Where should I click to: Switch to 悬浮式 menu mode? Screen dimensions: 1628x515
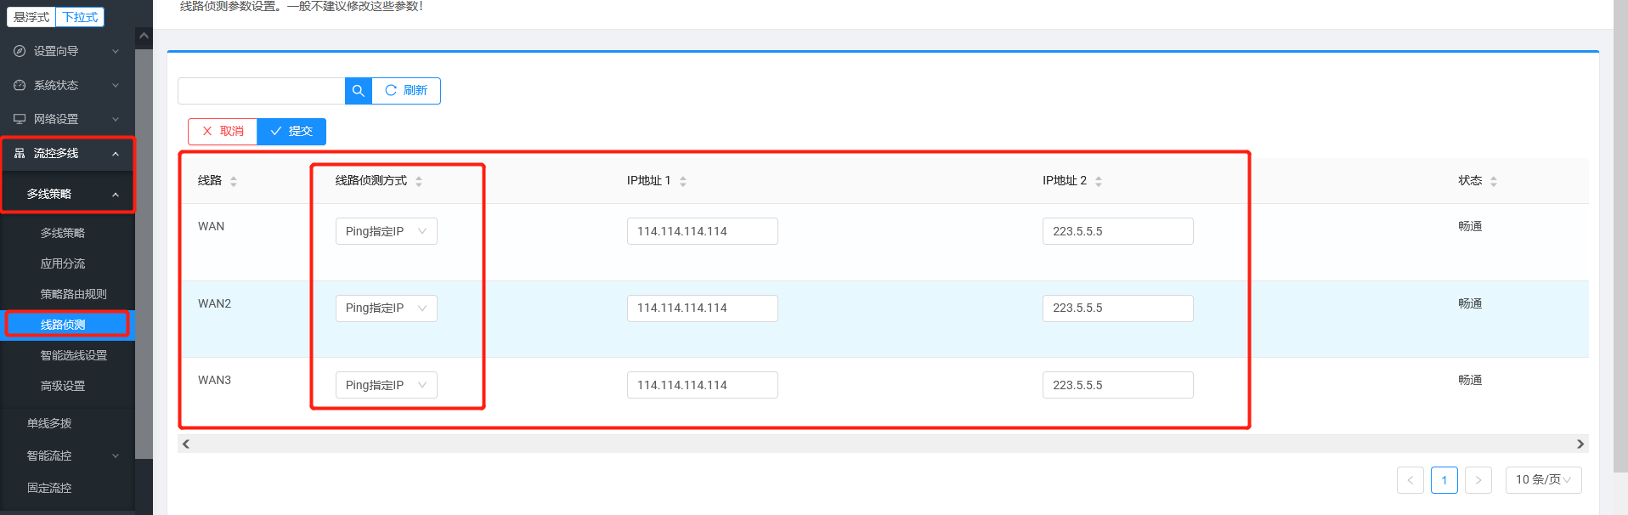tap(31, 17)
